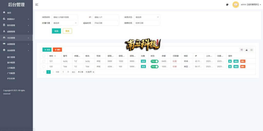Click the print icon above the table
263x131 pixels.
251,50
